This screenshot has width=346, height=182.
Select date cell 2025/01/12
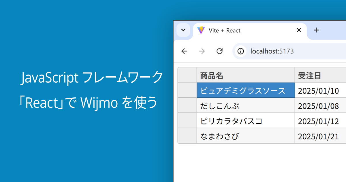click(320, 120)
